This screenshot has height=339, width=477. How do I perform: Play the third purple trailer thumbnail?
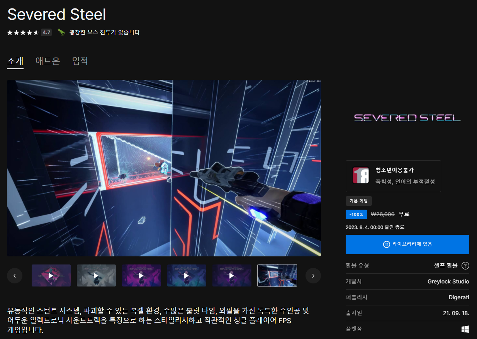(141, 276)
